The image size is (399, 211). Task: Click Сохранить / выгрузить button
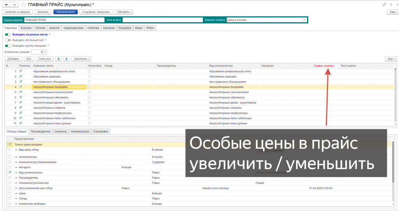coord(96,12)
